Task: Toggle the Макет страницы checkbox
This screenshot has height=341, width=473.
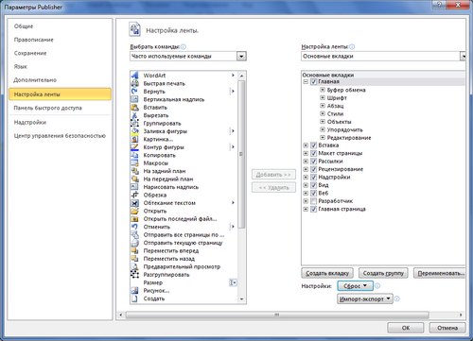Action: (x=314, y=153)
